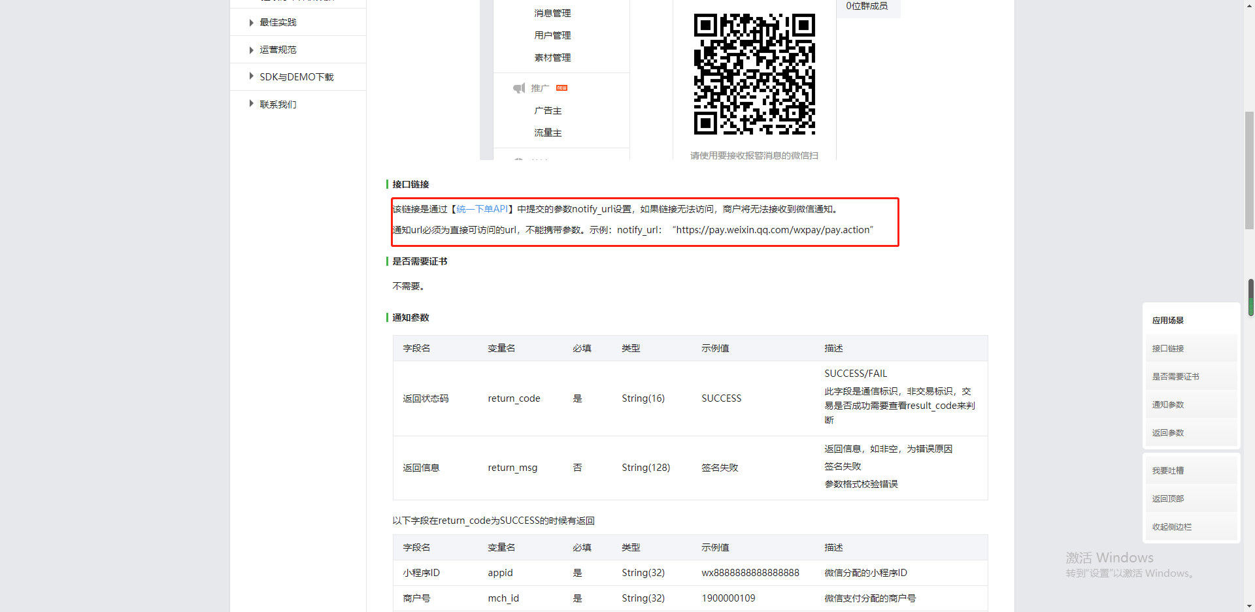Expand the 联系我们 sidebar section
The width and height of the screenshot is (1255, 612).
[251, 105]
